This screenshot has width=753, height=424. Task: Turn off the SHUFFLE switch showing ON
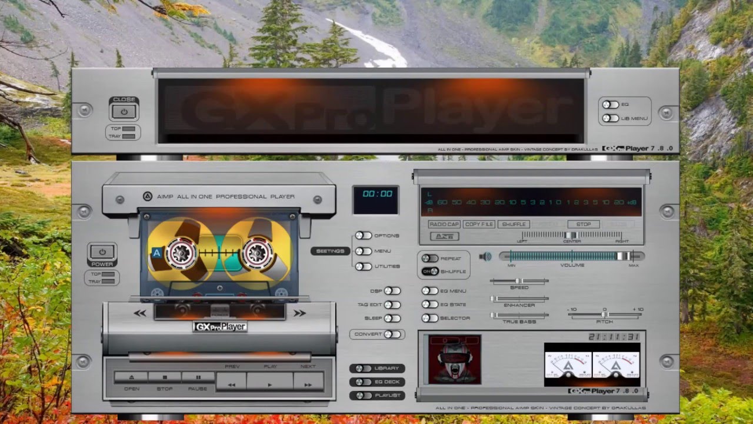[430, 271]
